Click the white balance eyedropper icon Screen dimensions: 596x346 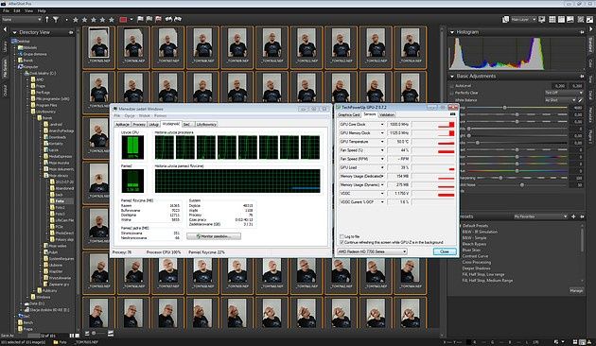click(x=581, y=100)
